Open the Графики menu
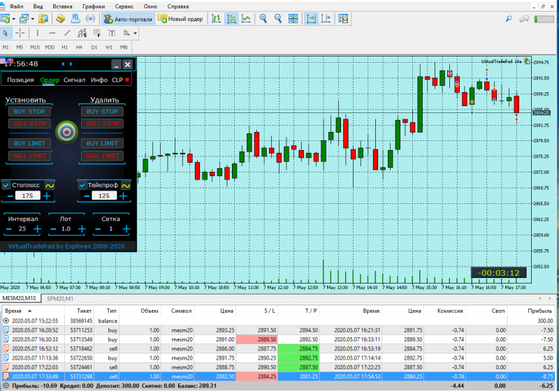This screenshot has width=559, height=391. 94,6
